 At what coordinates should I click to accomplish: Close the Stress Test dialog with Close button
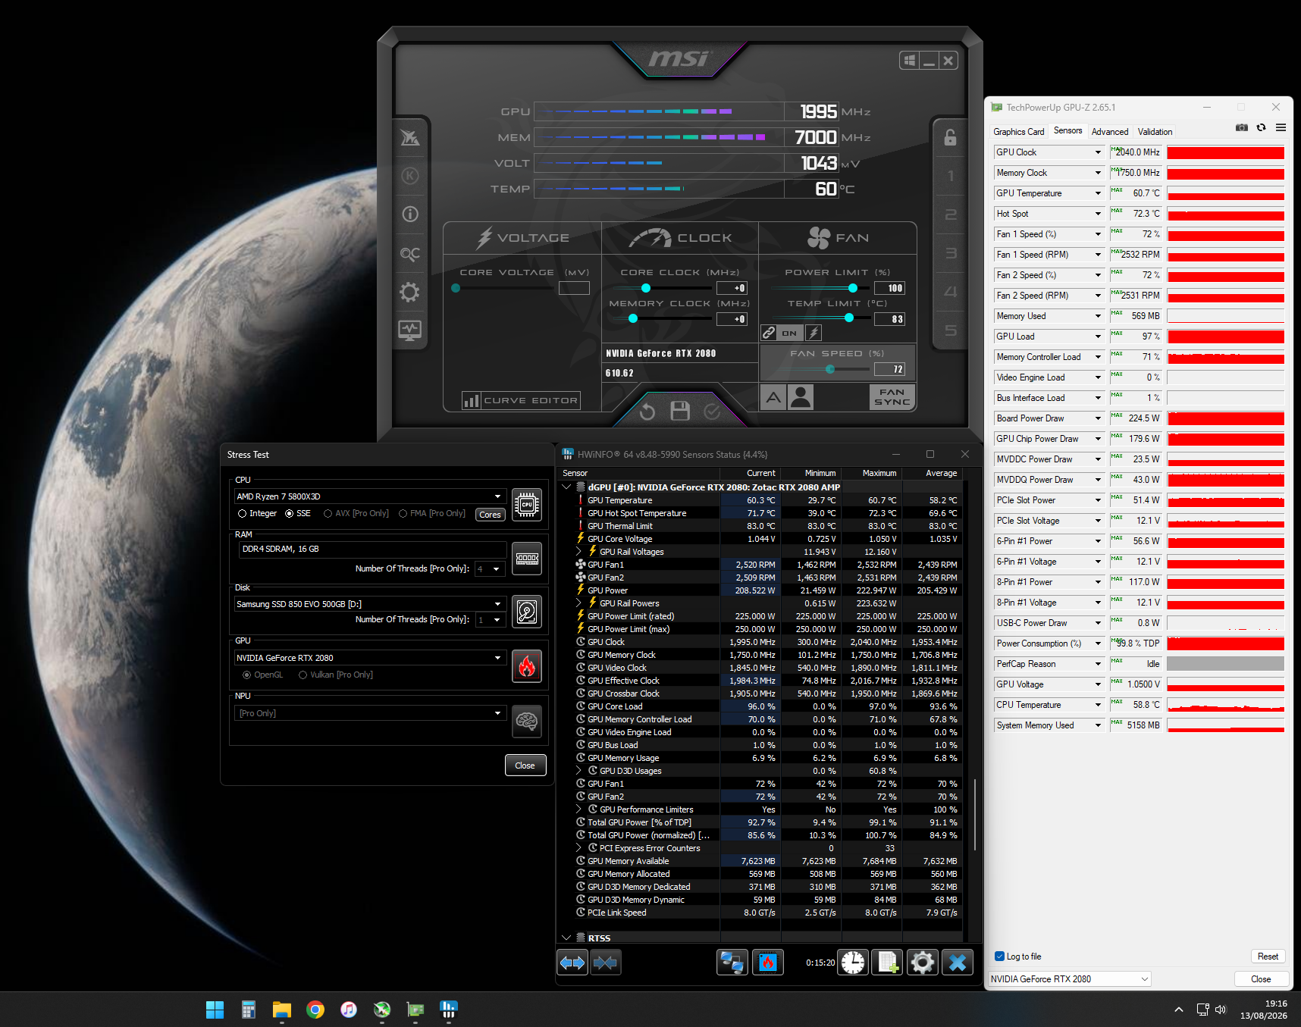pos(525,766)
